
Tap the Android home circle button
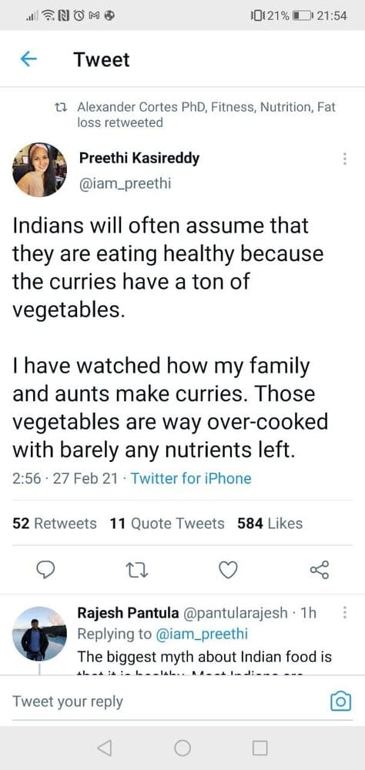point(182,748)
